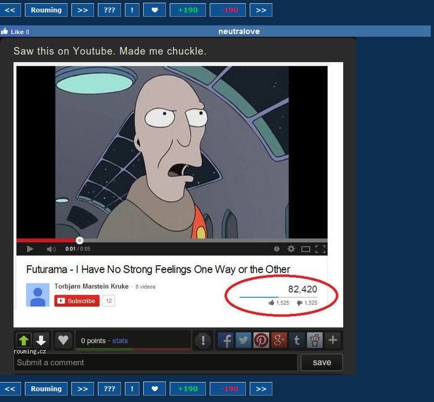Screen dimensions: 434x402
Task: Click the Facebook Like thumbs-up
Action: [5, 31]
